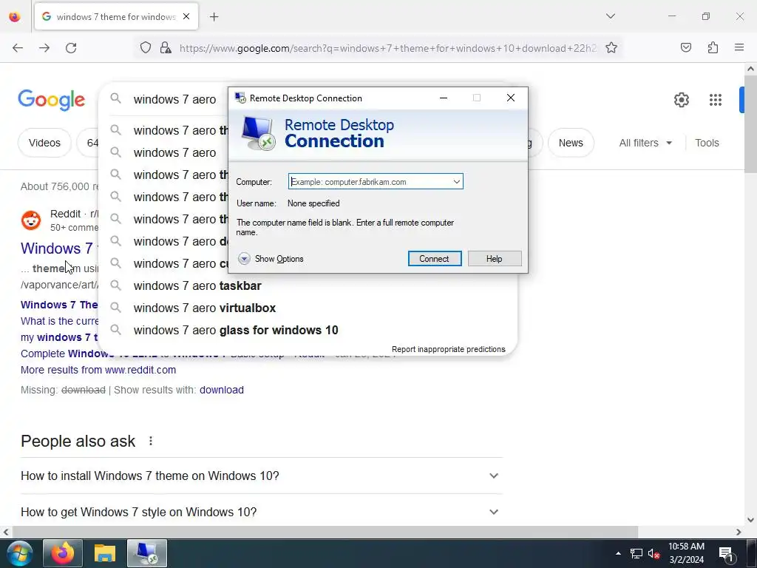Expand 'How to get Windows 7 style' question

[261, 512]
